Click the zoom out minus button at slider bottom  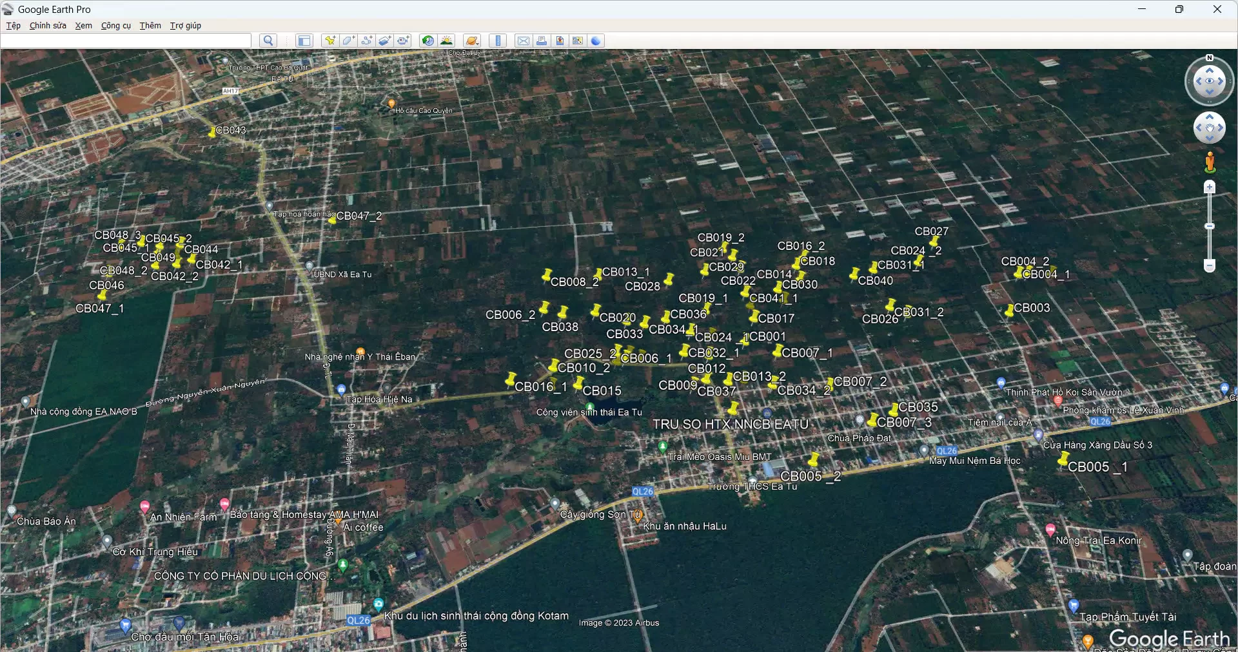(1210, 265)
